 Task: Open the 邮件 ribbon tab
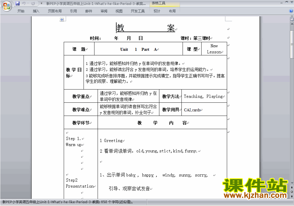[x=89, y=11]
